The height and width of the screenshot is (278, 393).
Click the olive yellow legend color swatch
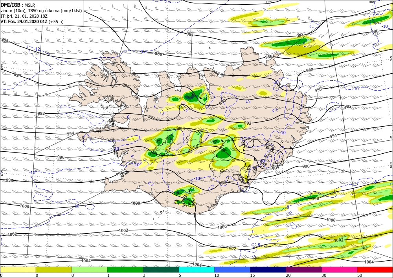53,269
